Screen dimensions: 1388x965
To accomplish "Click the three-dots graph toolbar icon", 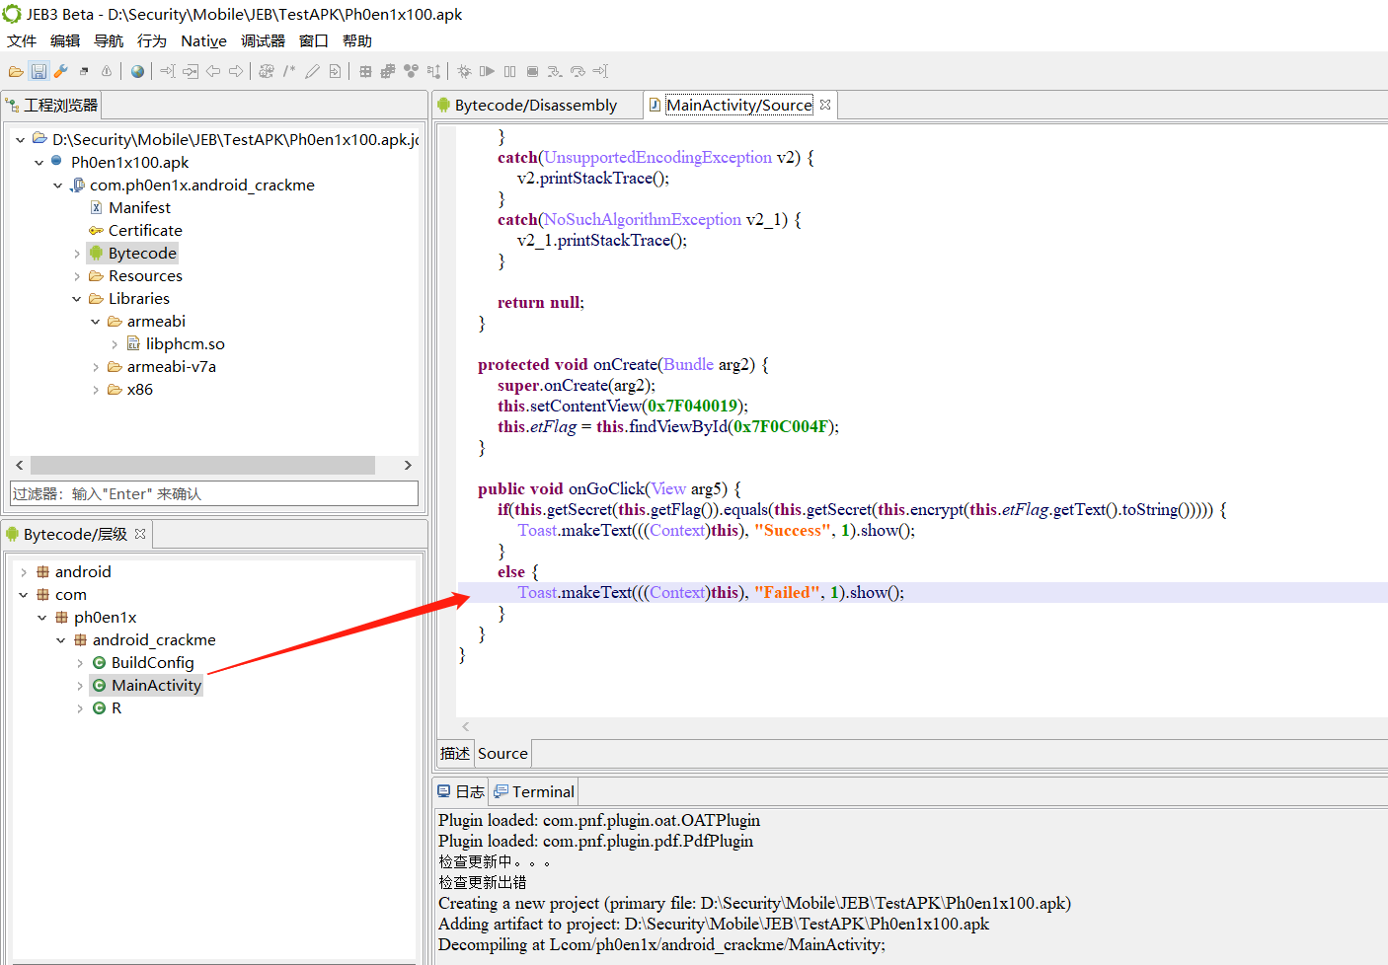I will pos(411,71).
